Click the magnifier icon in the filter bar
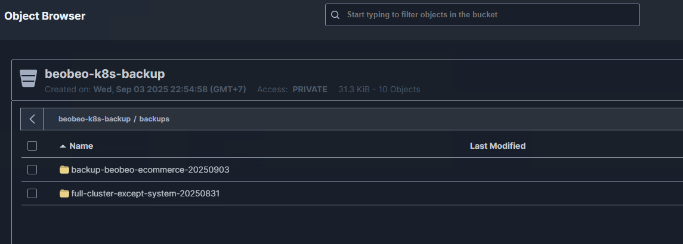 (x=335, y=15)
